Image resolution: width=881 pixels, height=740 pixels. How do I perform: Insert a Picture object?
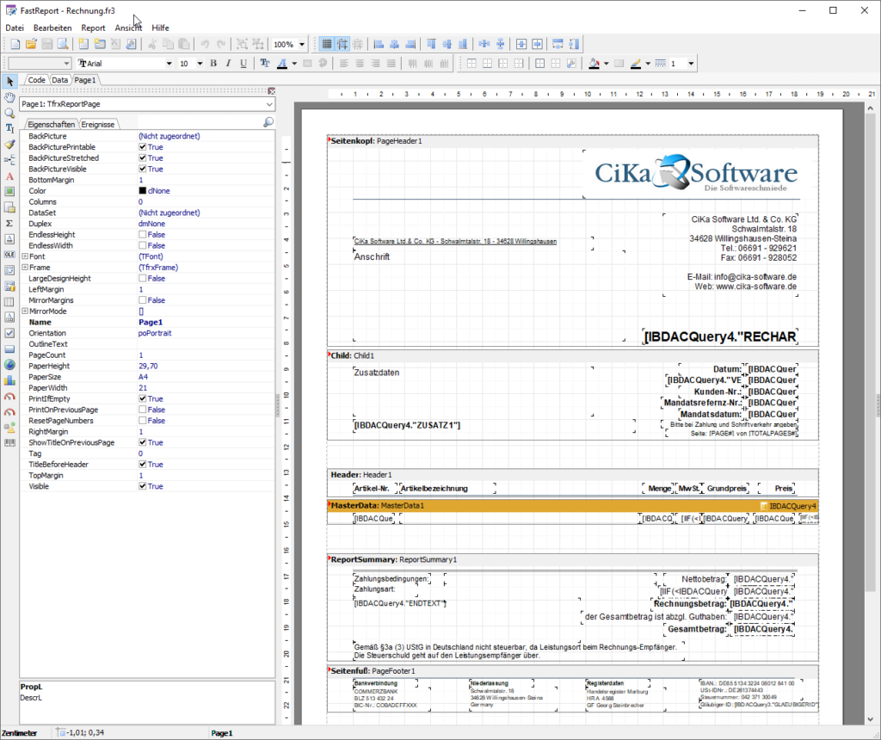coord(9,192)
